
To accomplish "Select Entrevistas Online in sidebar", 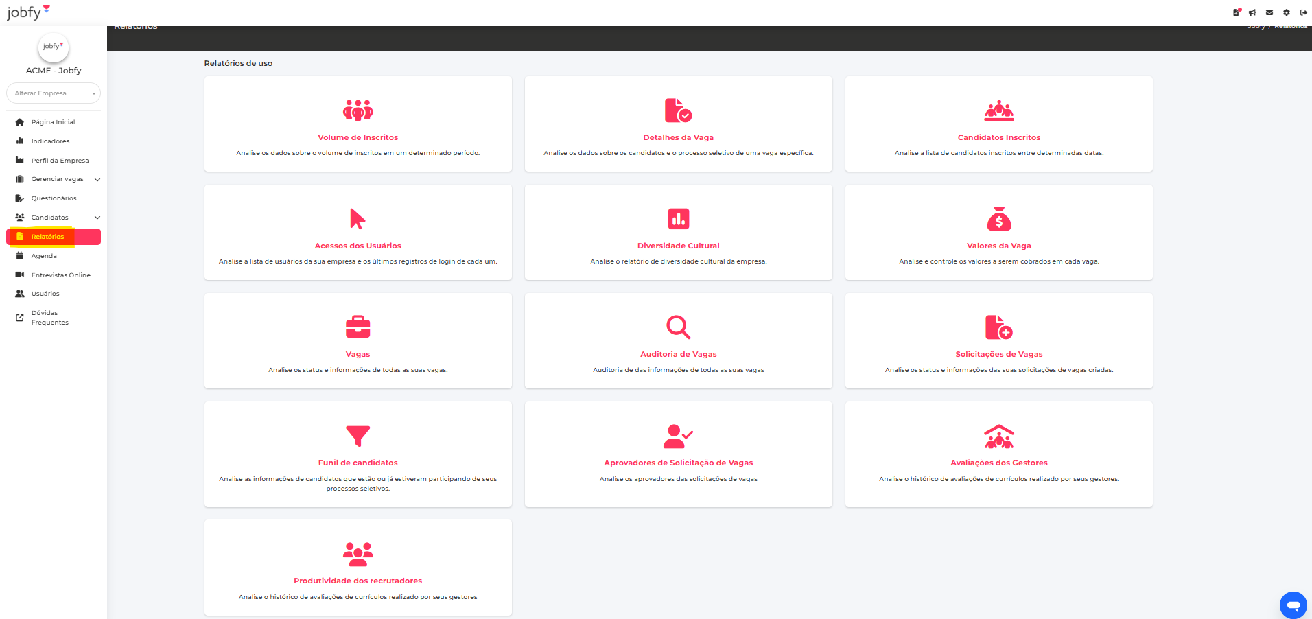I will [60, 275].
